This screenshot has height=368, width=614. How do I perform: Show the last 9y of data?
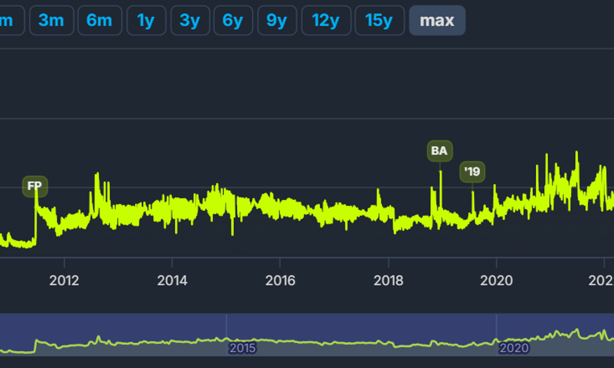pos(276,21)
